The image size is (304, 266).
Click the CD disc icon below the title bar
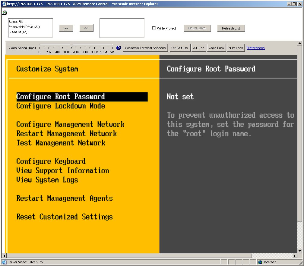pyautogui.click(x=4, y=13)
